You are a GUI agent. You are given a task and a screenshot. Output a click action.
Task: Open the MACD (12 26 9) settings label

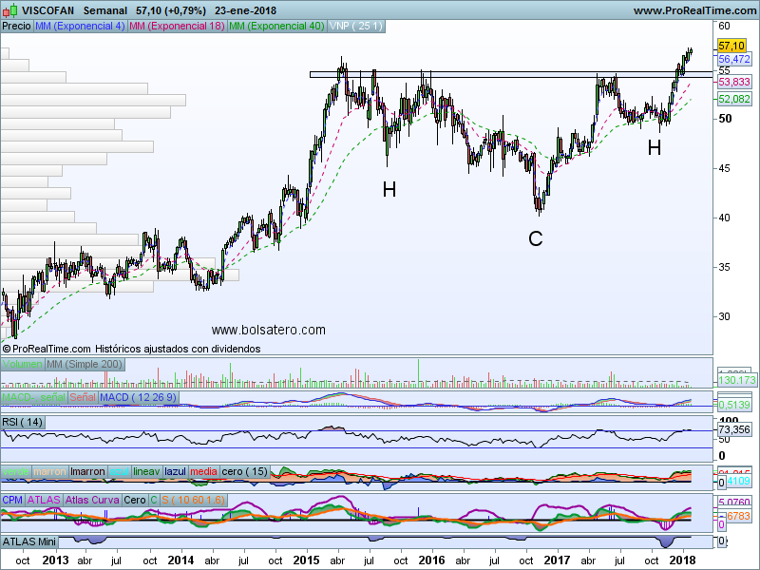pos(138,396)
